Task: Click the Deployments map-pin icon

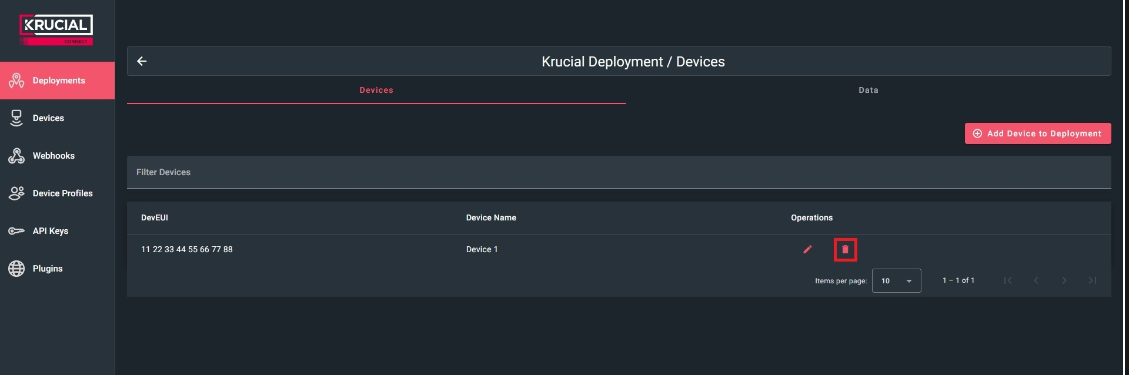Action: (16, 81)
